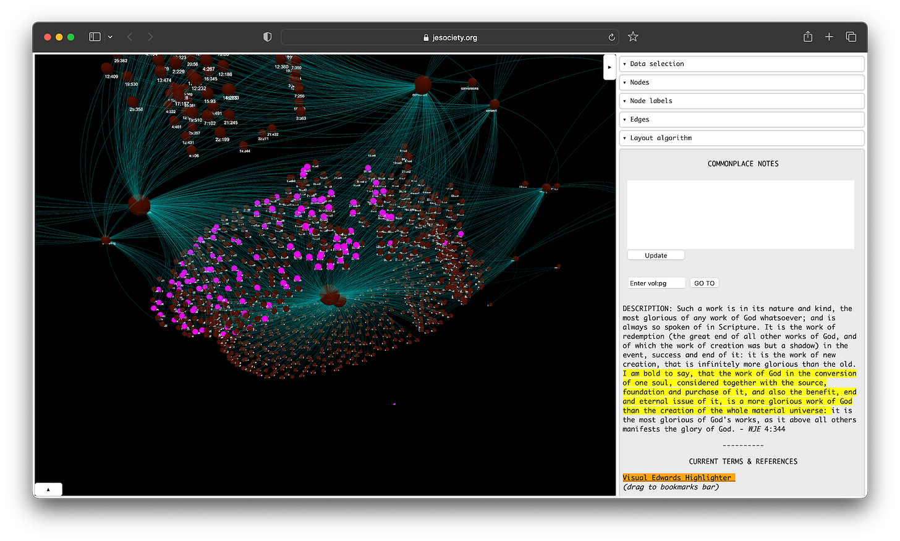The width and height of the screenshot is (900, 541).
Task: Go back with the back arrow
Action: [x=130, y=37]
